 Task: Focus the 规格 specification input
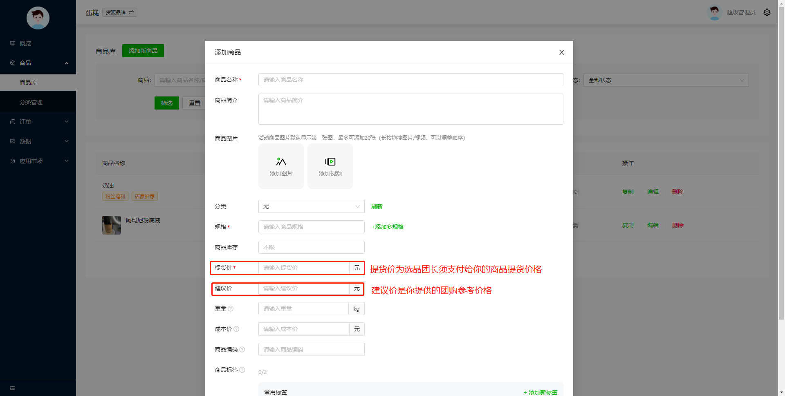[x=312, y=227]
